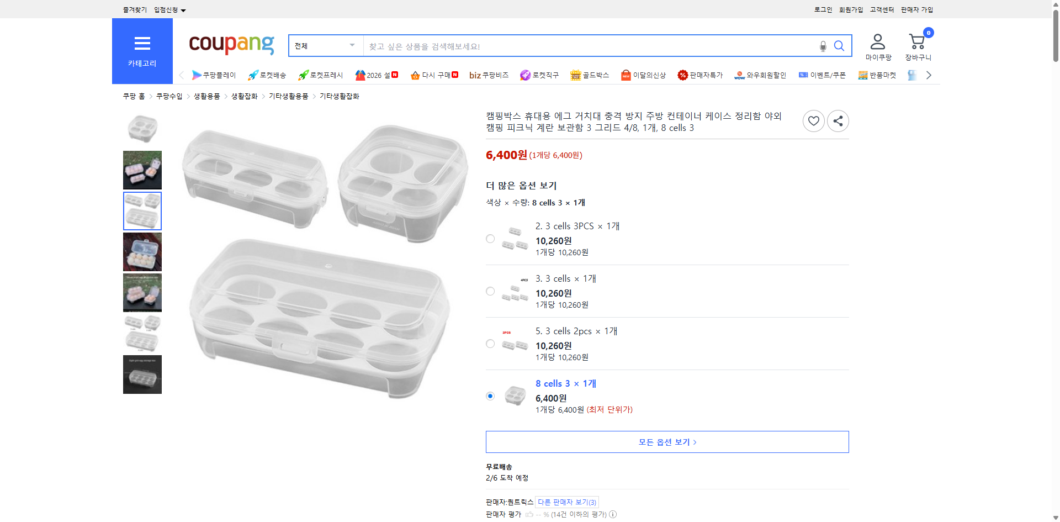1060x522 pixels.
Task: Click the 모든 옵션 보기 button
Action: (666, 441)
